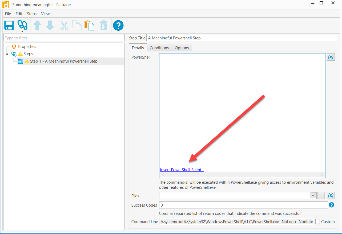342x234 pixels.
Task: Click the Paste clipboard icon
Action: click(x=89, y=26)
